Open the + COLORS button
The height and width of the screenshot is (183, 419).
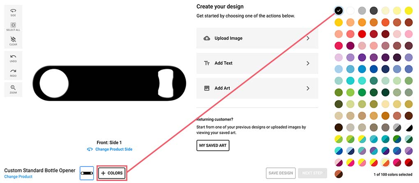click(112, 173)
